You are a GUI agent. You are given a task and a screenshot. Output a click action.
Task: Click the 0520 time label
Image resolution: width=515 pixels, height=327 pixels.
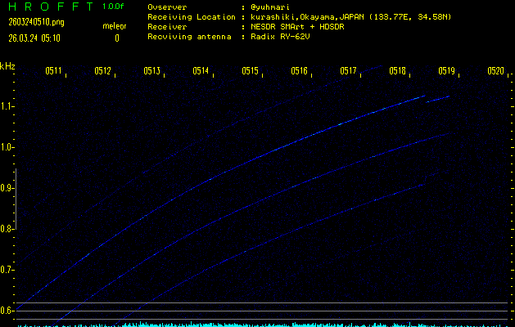coord(495,72)
